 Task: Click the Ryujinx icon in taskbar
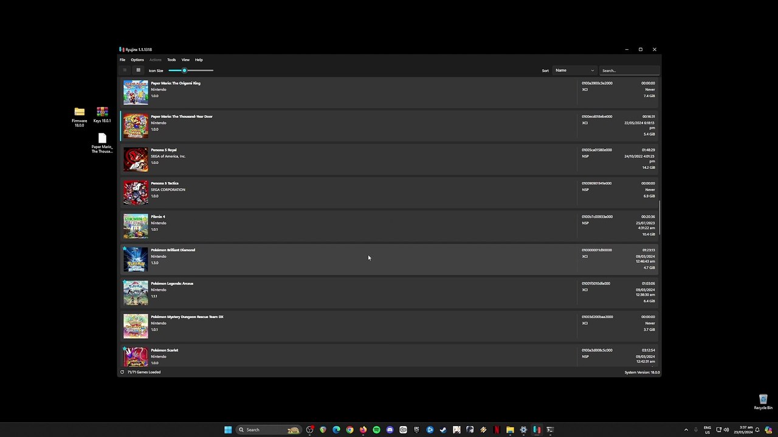click(x=537, y=430)
